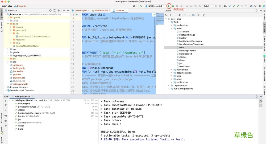
Task: Click Expand All icon in Gradle panel
Action: (x=185, y=15)
